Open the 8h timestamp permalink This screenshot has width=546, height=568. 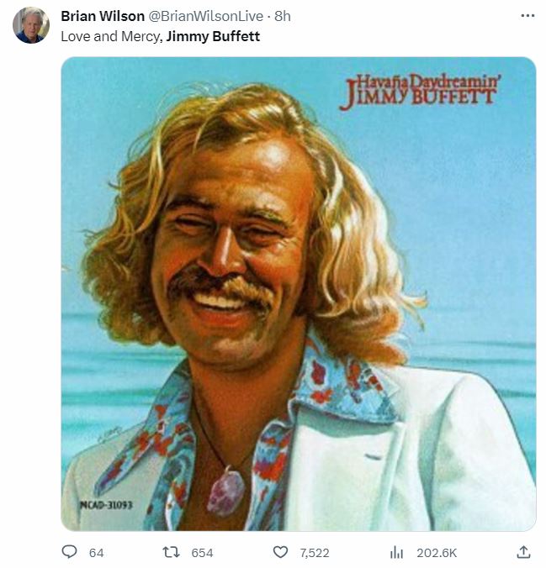pyautogui.click(x=282, y=16)
